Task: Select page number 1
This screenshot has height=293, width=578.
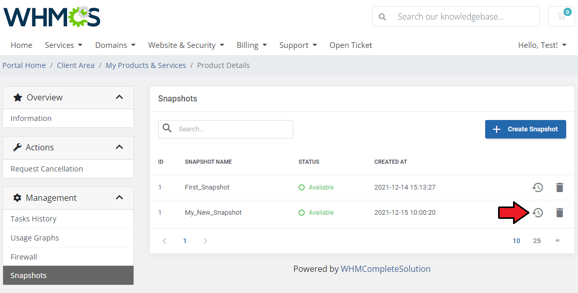Action: [185, 240]
